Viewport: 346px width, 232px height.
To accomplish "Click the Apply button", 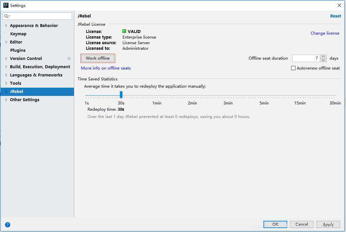I will tap(328, 224).
